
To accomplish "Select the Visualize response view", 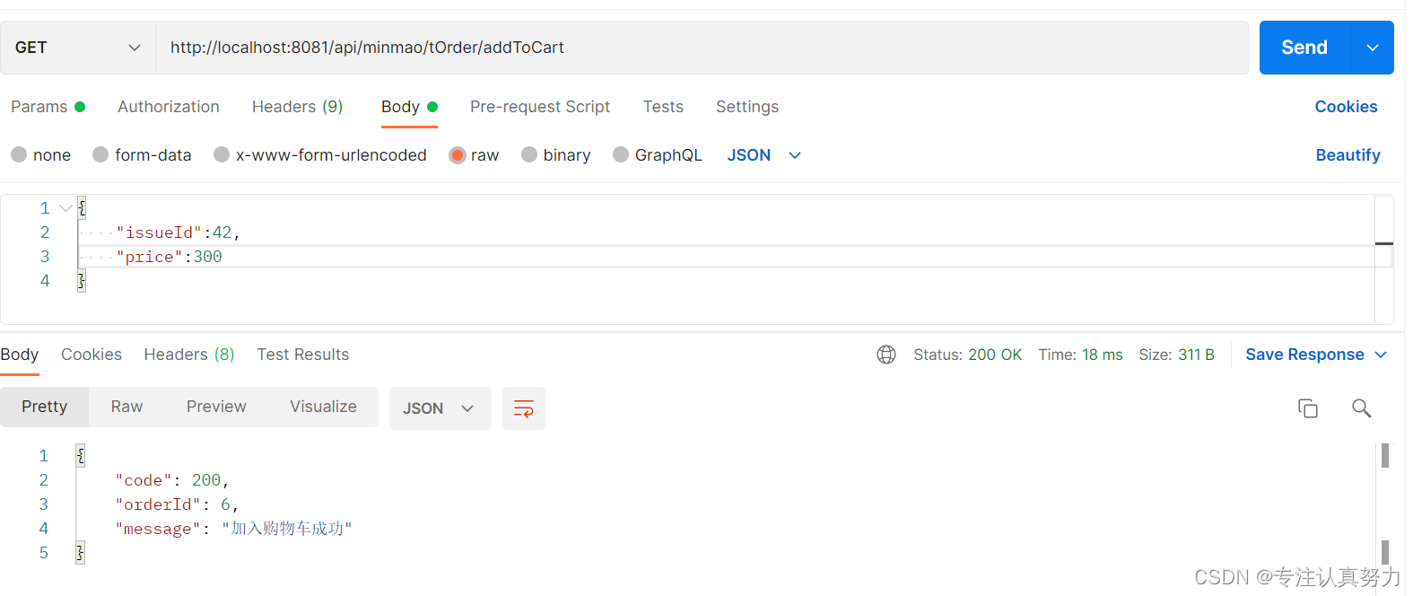I will 323,407.
